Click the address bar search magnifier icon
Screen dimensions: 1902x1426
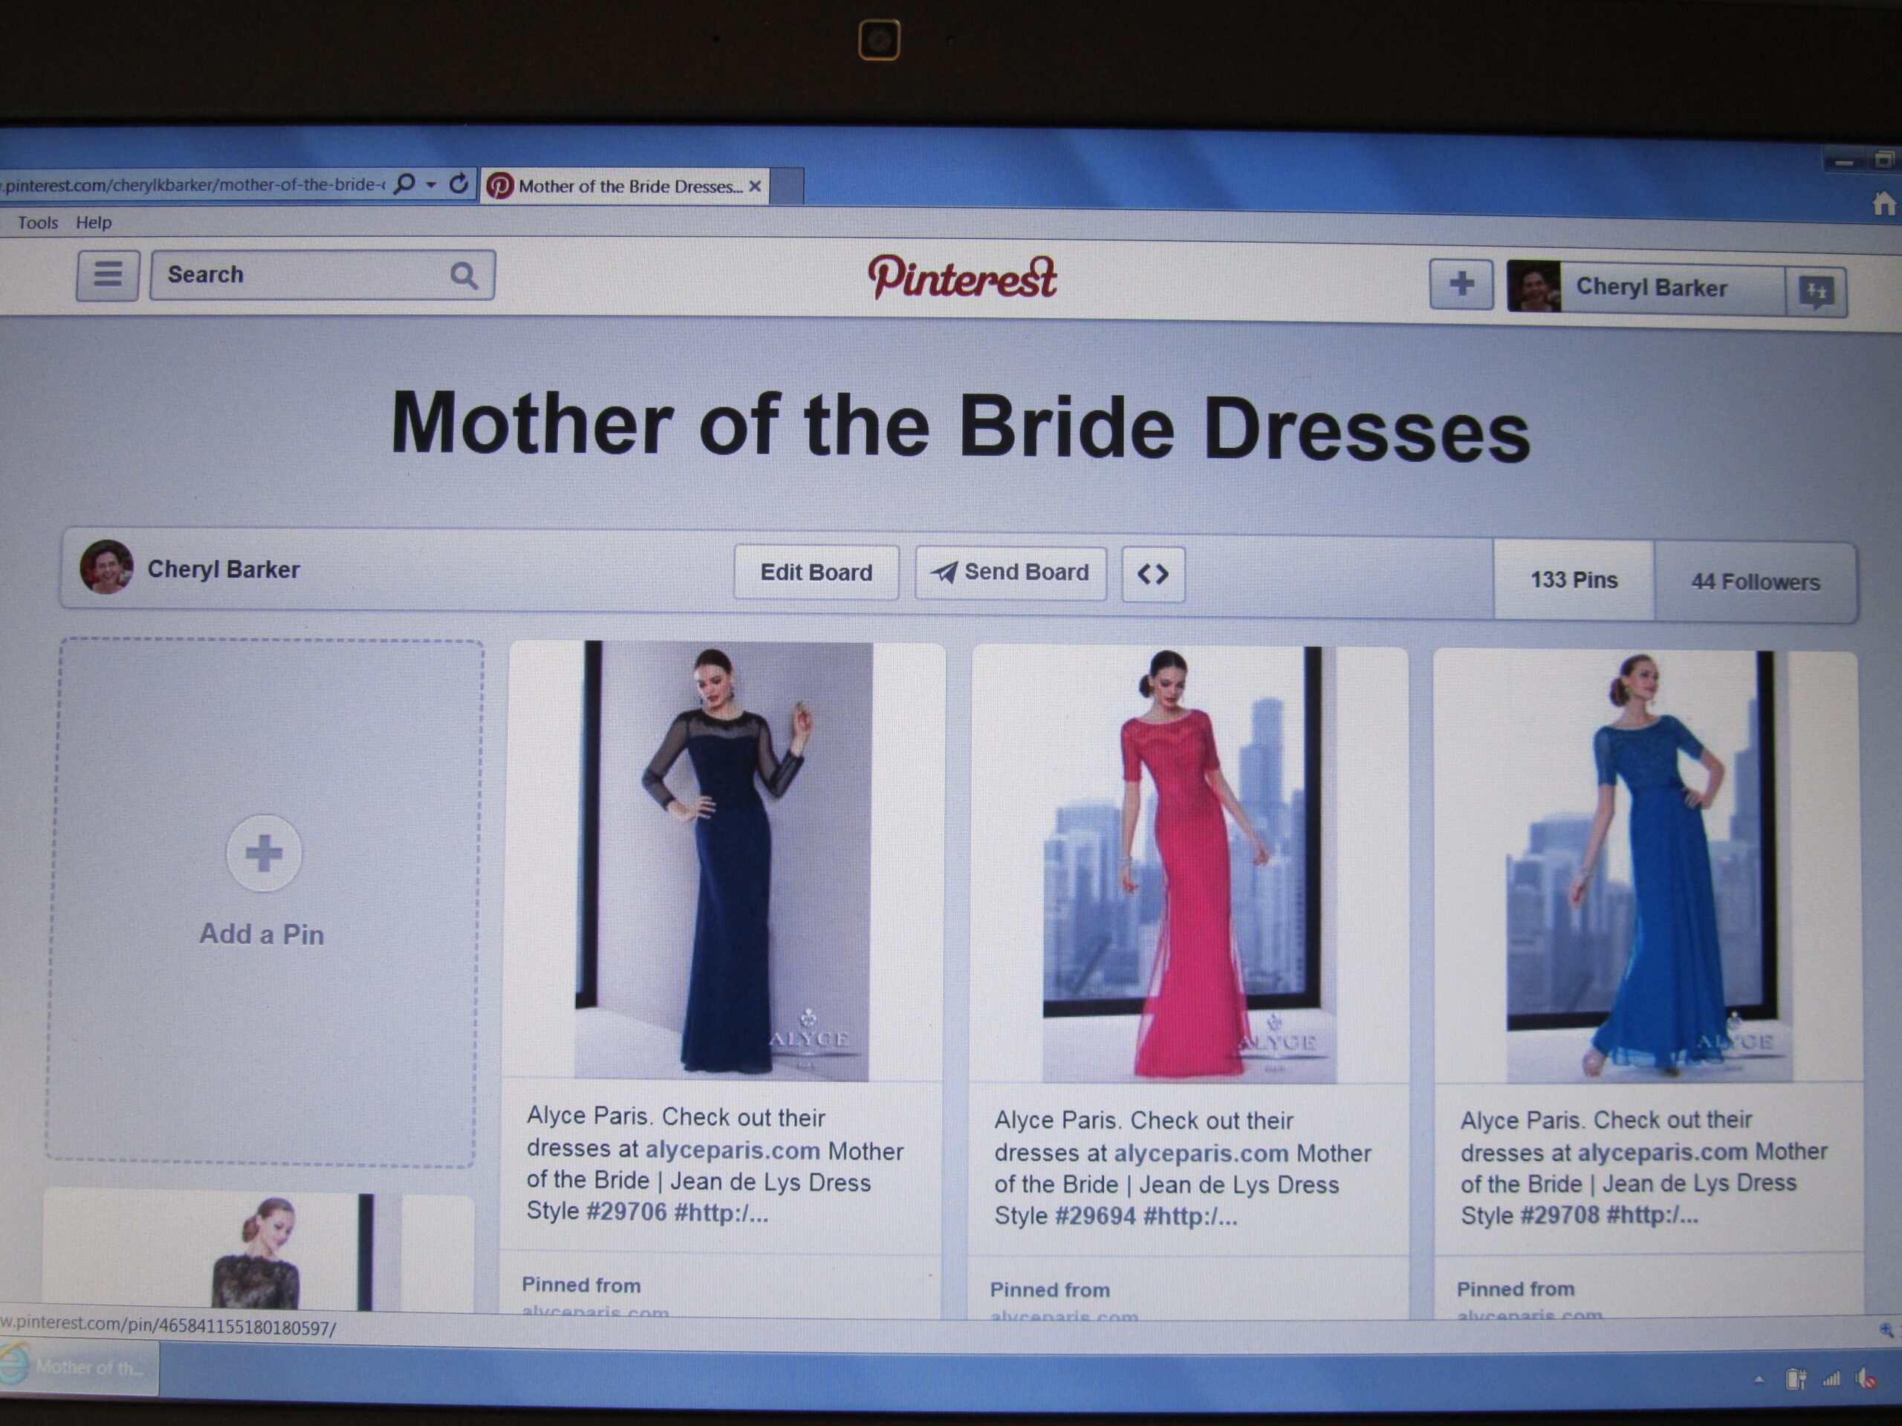click(x=405, y=184)
